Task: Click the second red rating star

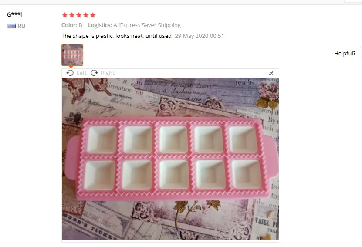Action: pos(72,15)
